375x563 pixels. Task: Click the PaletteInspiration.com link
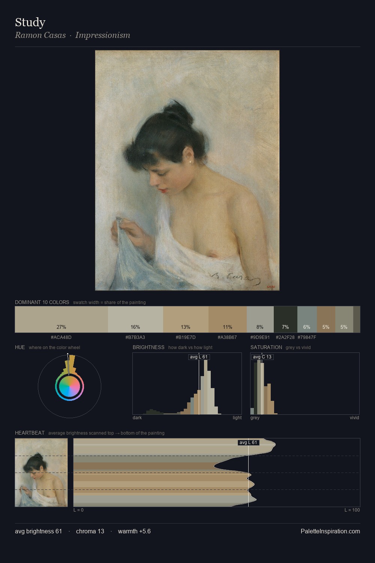[x=330, y=531]
